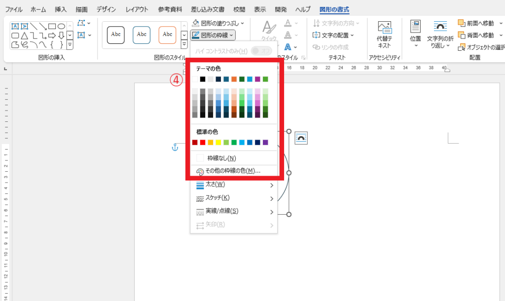Click the anchor icon in the document
The height and width of the screenshot is (301, 505).
click(x=175, y=148)
